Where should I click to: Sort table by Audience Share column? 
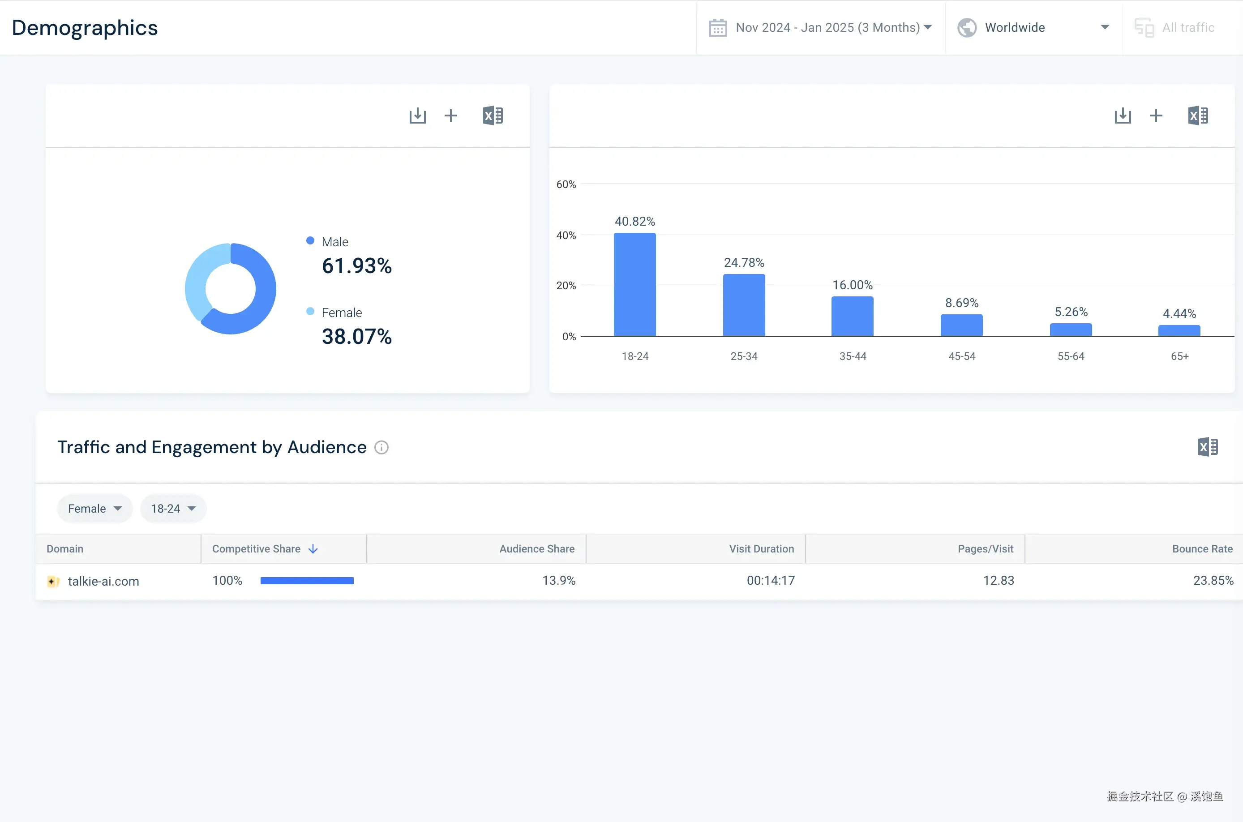tap(536, 549)
